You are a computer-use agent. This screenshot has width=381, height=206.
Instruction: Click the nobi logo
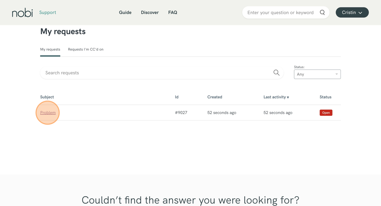22,13
